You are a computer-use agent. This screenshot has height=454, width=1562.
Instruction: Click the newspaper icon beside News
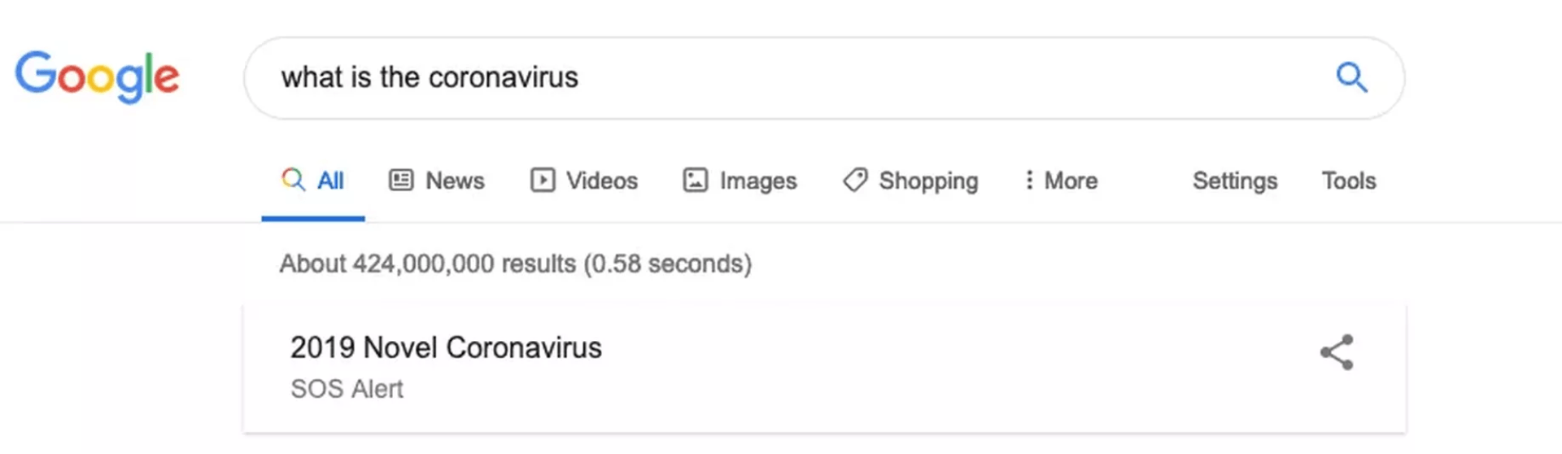point(401,180)
